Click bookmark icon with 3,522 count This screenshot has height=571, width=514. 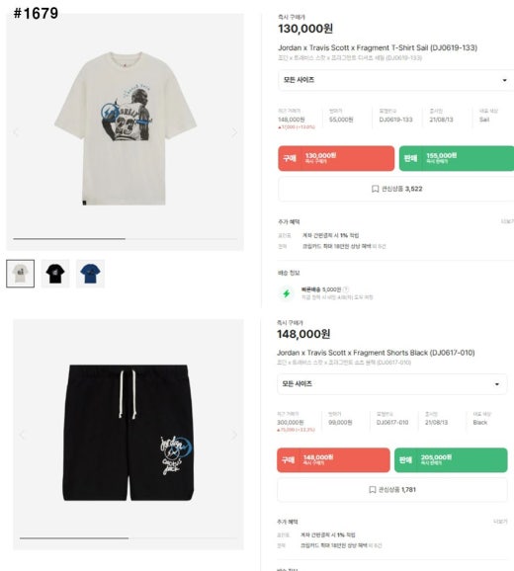coord(375,189)
